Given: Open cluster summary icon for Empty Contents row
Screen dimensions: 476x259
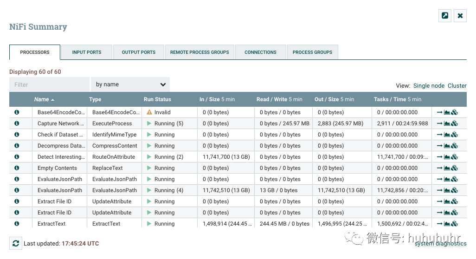Looking at the screenshot, I should click(x=455, y=168).
